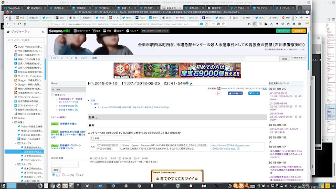Open site information icon in address bar

coord(51,24)
